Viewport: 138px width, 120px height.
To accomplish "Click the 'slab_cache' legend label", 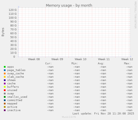I will coord(16,77).
